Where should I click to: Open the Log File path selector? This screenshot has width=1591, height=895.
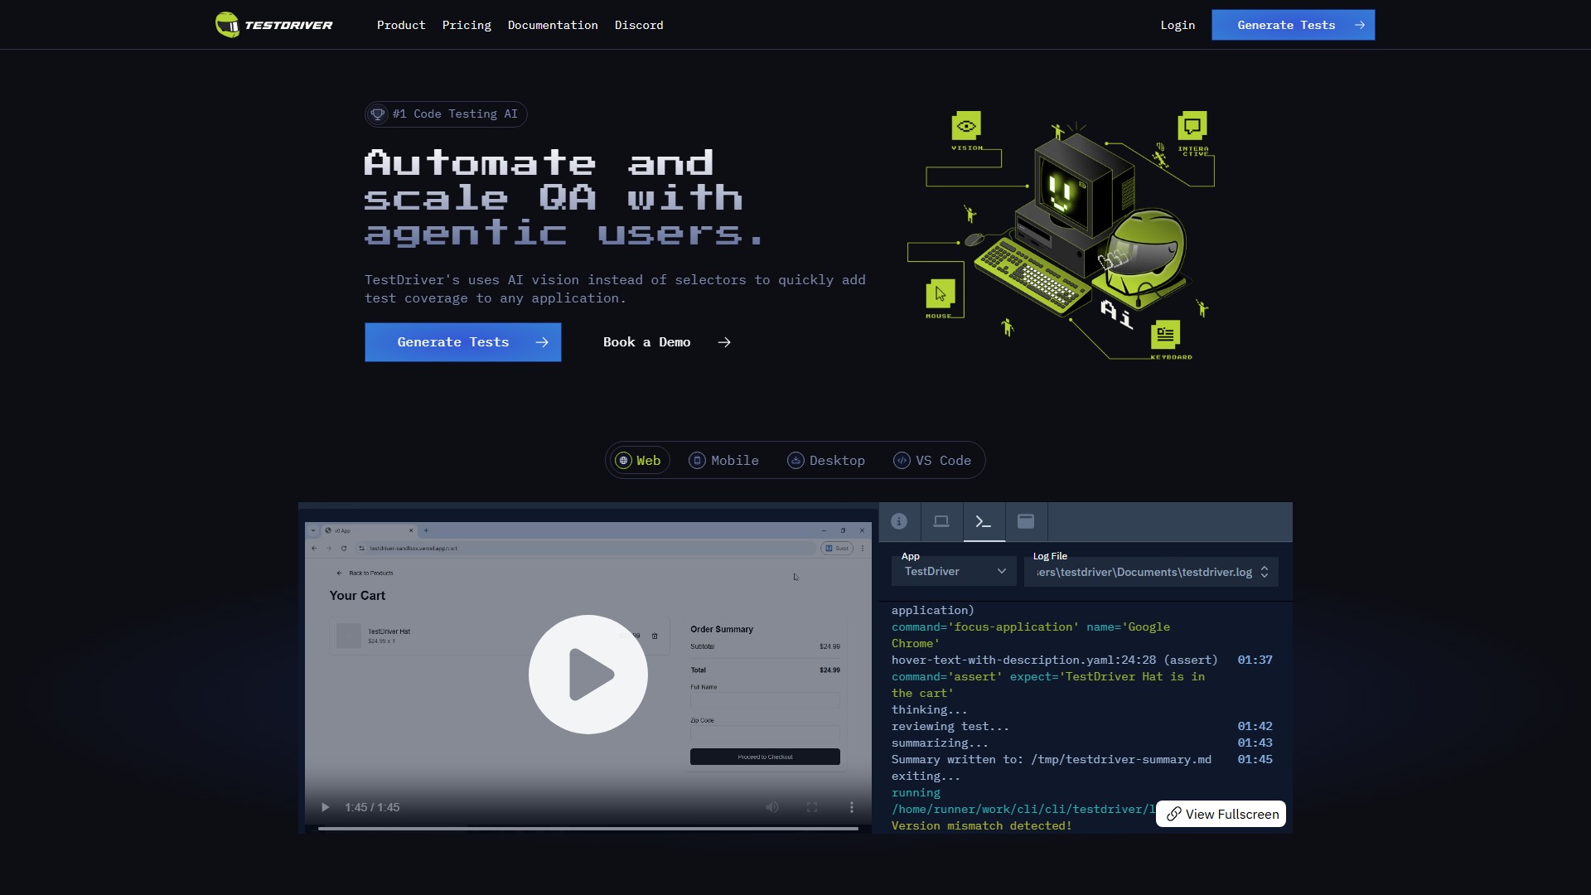click(1151, 572)
